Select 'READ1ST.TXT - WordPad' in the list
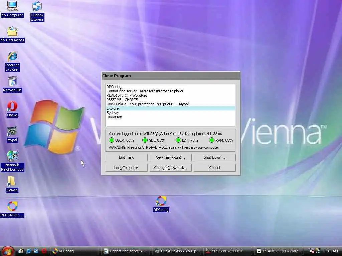This screenshot has height=256, width=342. click(x=171, y=95)
